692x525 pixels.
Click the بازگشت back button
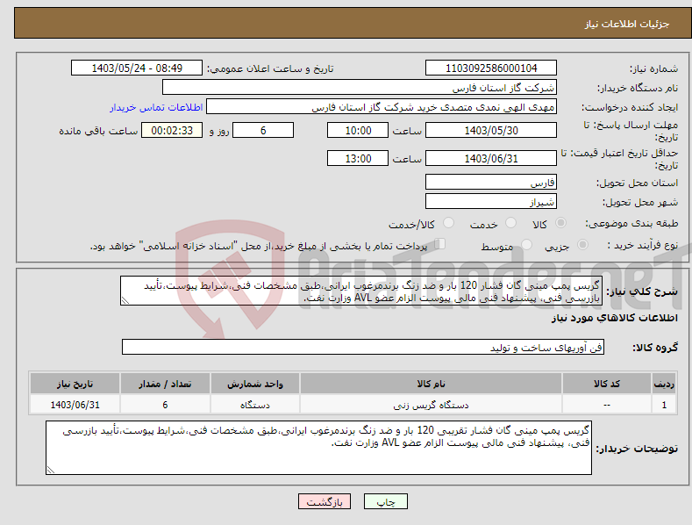[x=325, y=501]
